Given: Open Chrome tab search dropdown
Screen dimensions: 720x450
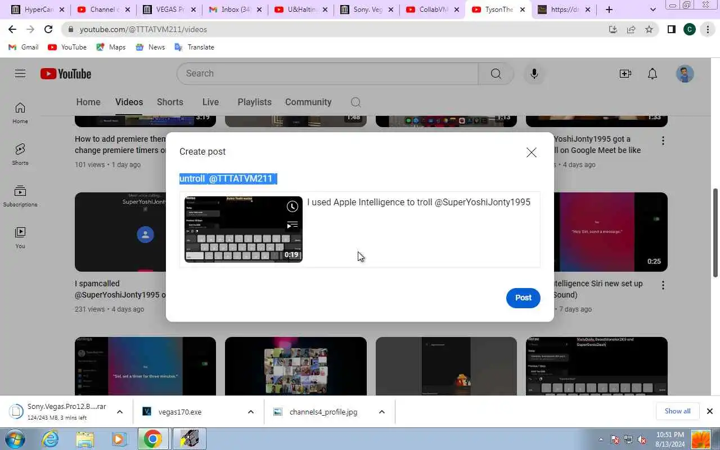Looking at the screenshot, I should pos(652,10).
